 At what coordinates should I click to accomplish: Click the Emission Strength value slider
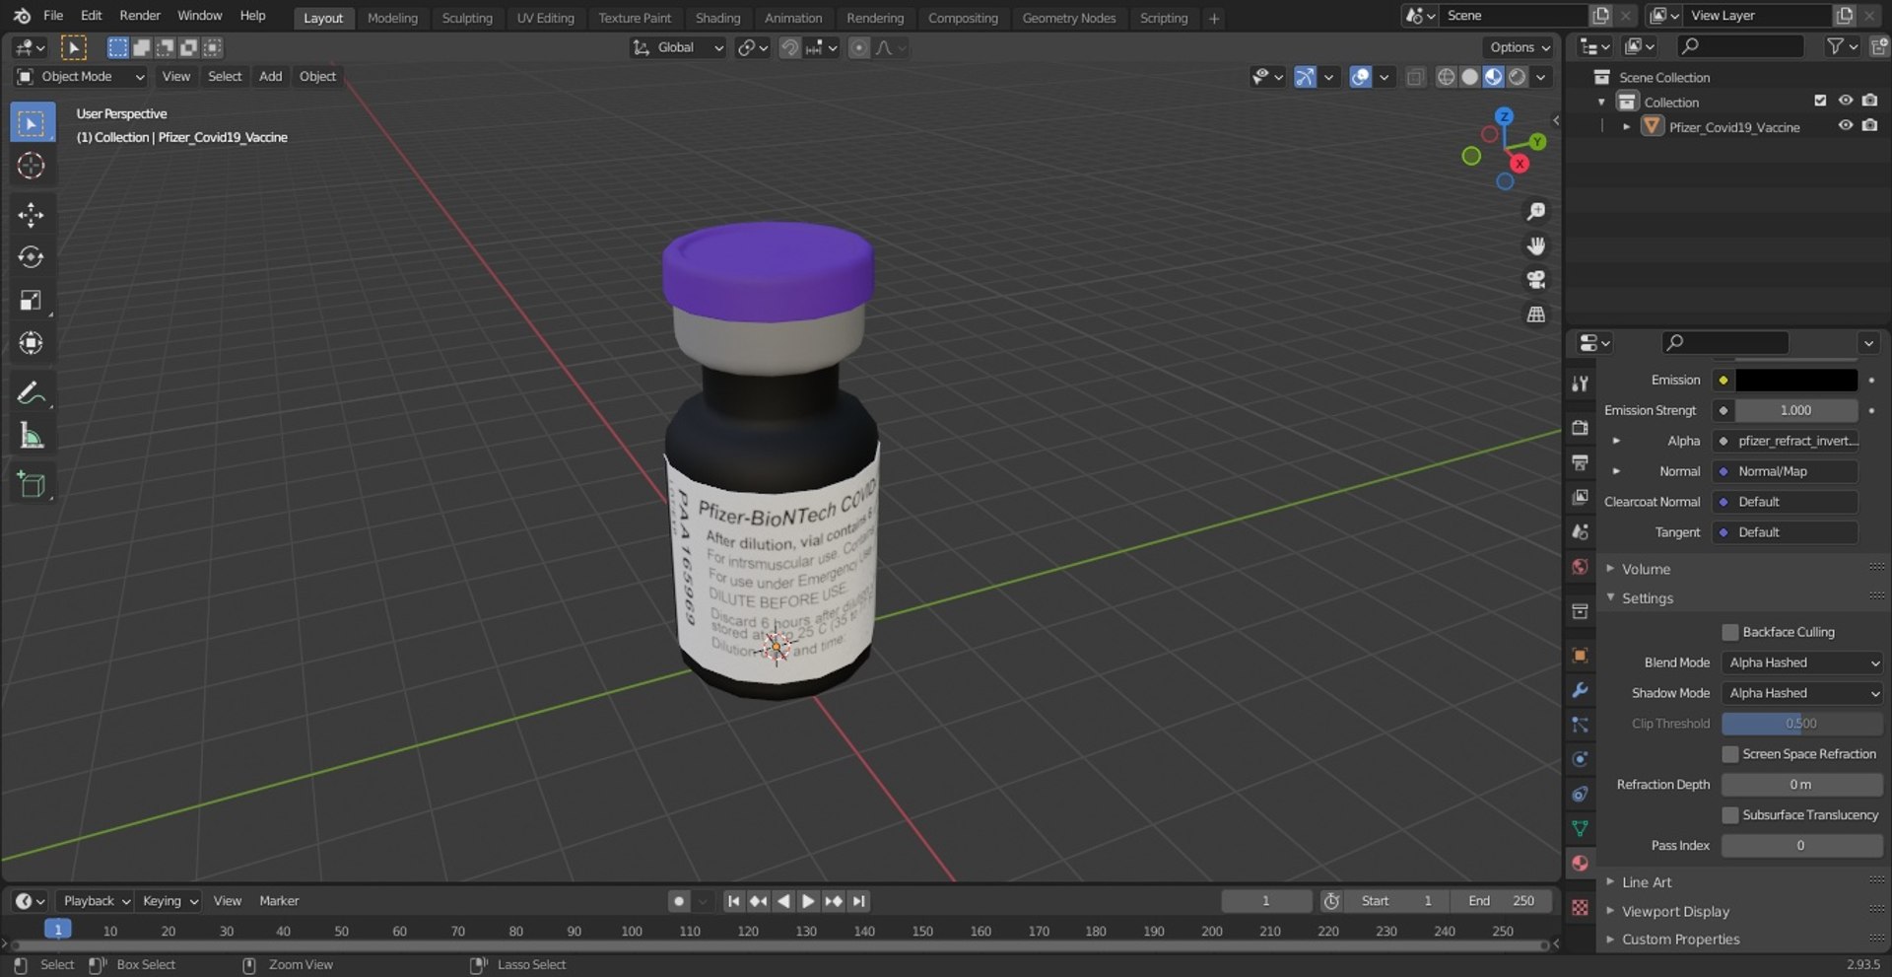pyautogui.click(x=1796, y=410)
